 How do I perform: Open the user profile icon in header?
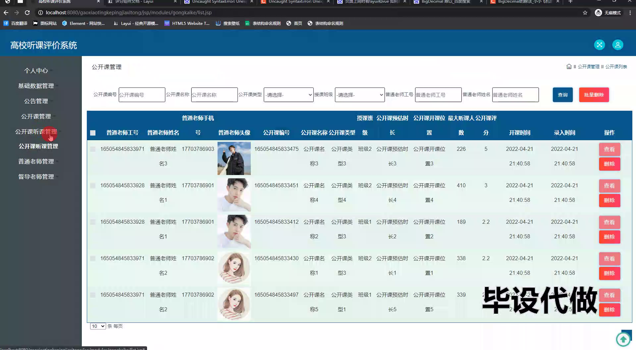(x=618, y=45)
